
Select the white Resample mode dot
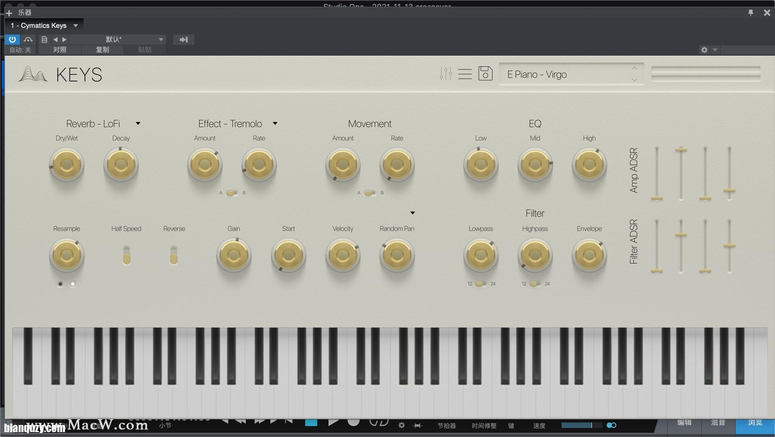[x=73, y=284]
